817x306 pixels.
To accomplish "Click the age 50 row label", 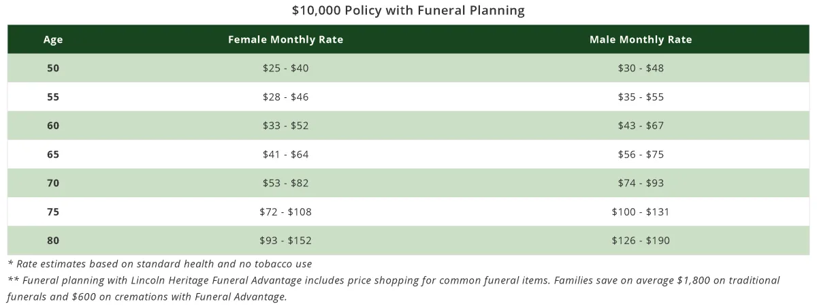I will coord(53,68).
